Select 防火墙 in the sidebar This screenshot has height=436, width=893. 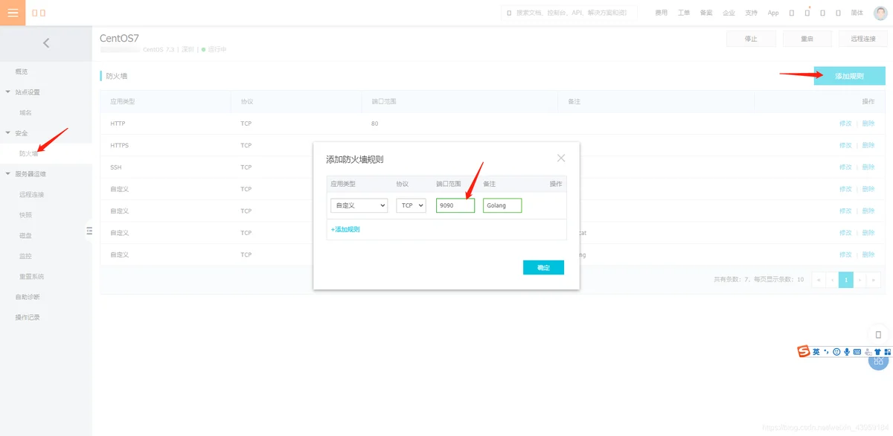[29, 153]
